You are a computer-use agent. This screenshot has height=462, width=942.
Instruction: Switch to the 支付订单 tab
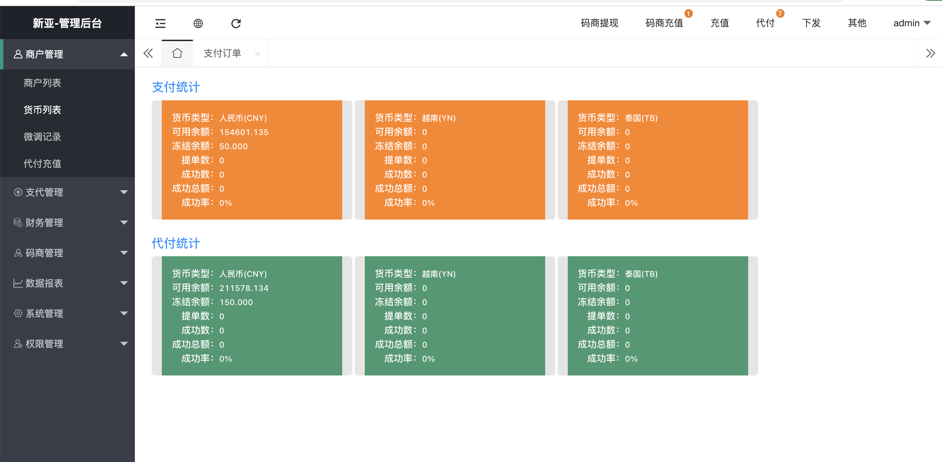pos(222,53)
